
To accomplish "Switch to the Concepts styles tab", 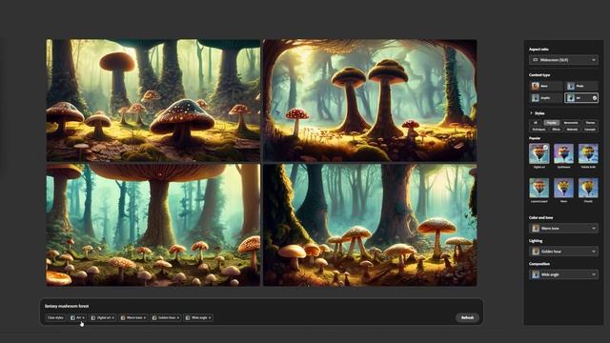I will pos(590,130).
